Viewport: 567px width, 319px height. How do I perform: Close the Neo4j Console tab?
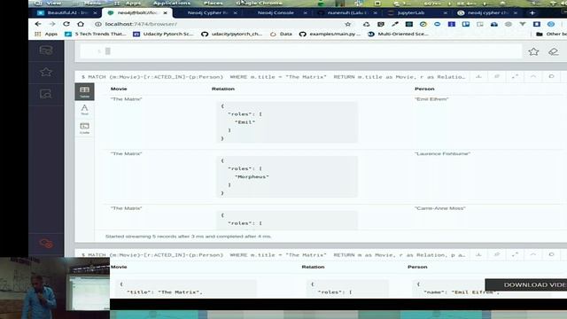305,12
